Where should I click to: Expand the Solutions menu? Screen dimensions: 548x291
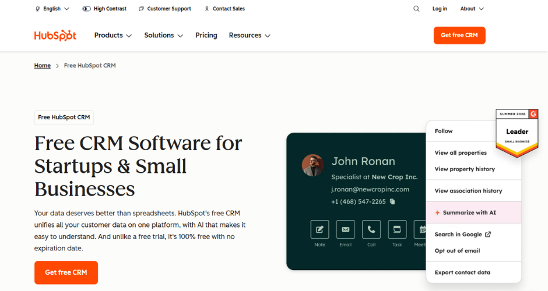coord(164,36)
